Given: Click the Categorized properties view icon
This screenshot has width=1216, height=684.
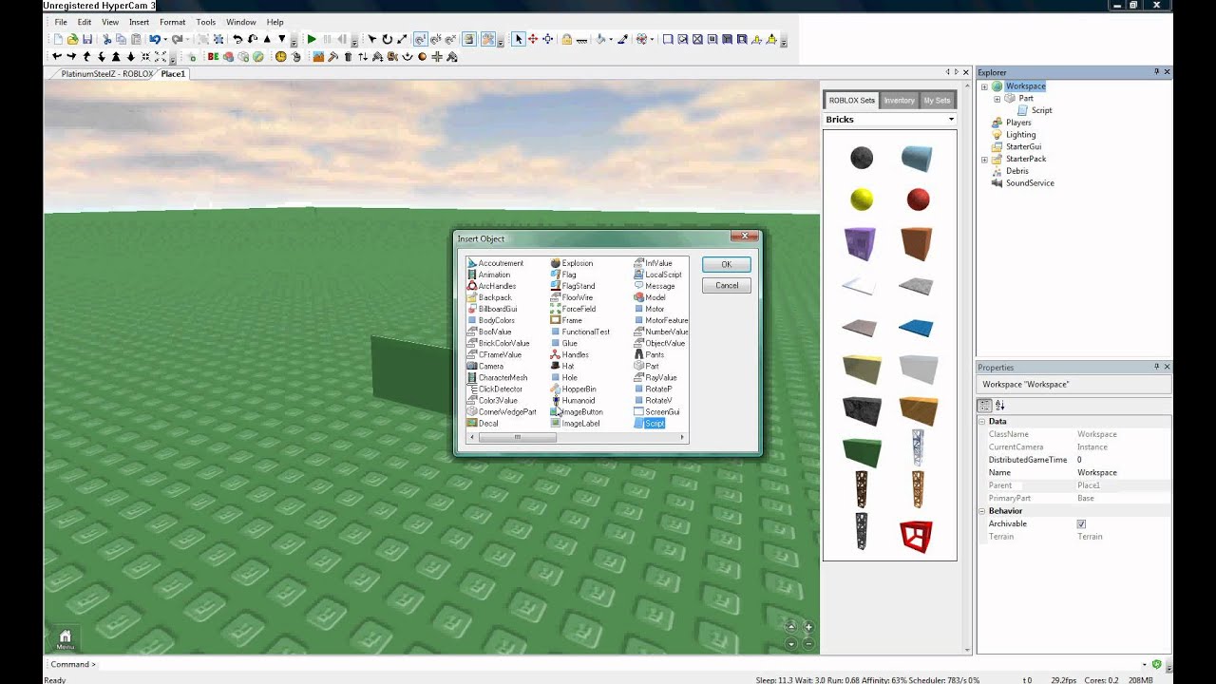Looking at the screenshot, I should [985, 406].
